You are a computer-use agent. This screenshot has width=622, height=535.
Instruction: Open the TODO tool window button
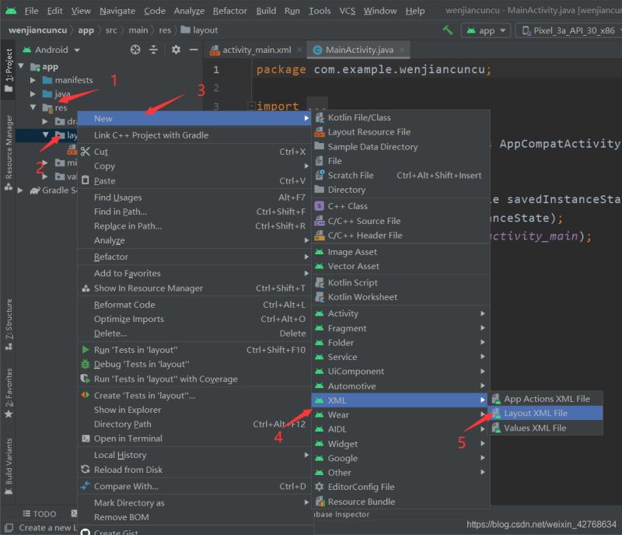[x=39, y=514]
